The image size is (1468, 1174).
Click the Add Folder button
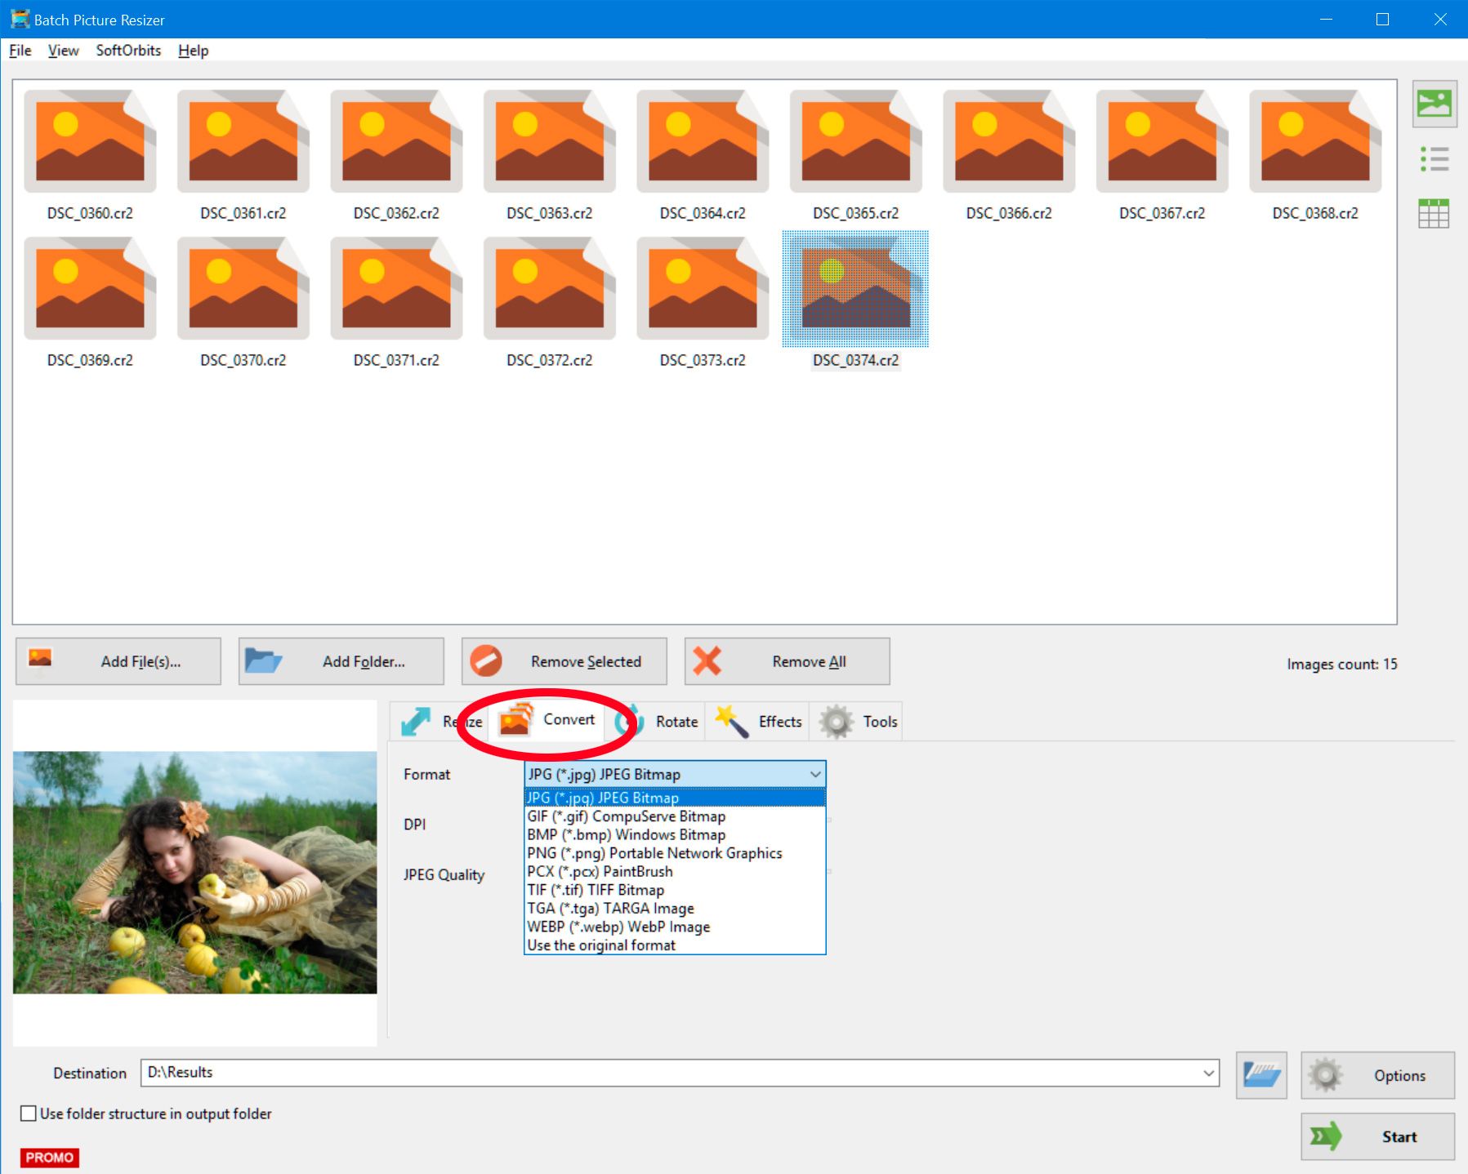click(341, 661)
